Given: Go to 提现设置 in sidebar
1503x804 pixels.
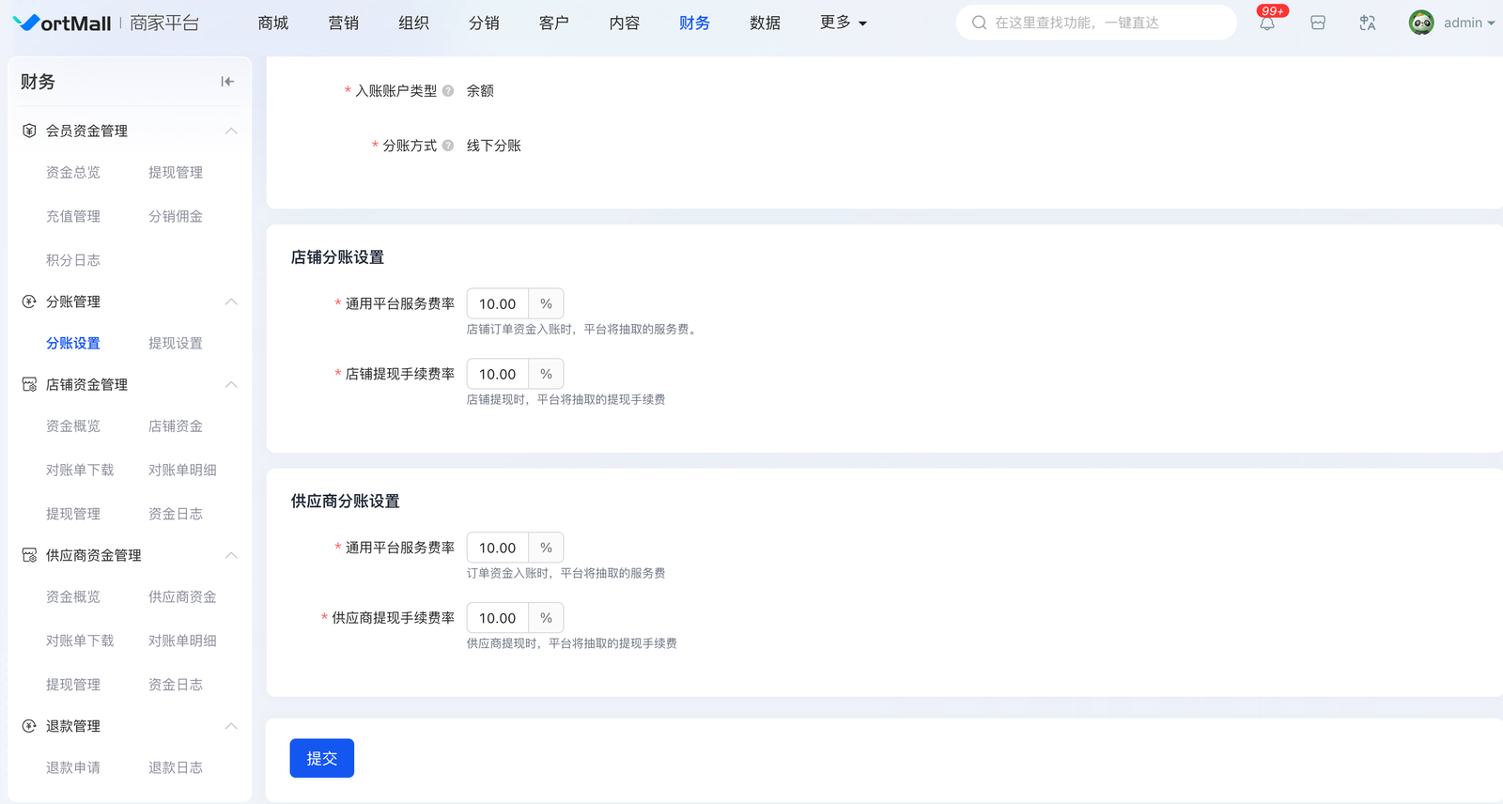Looking at the screenshot, I should click(176, 344).
